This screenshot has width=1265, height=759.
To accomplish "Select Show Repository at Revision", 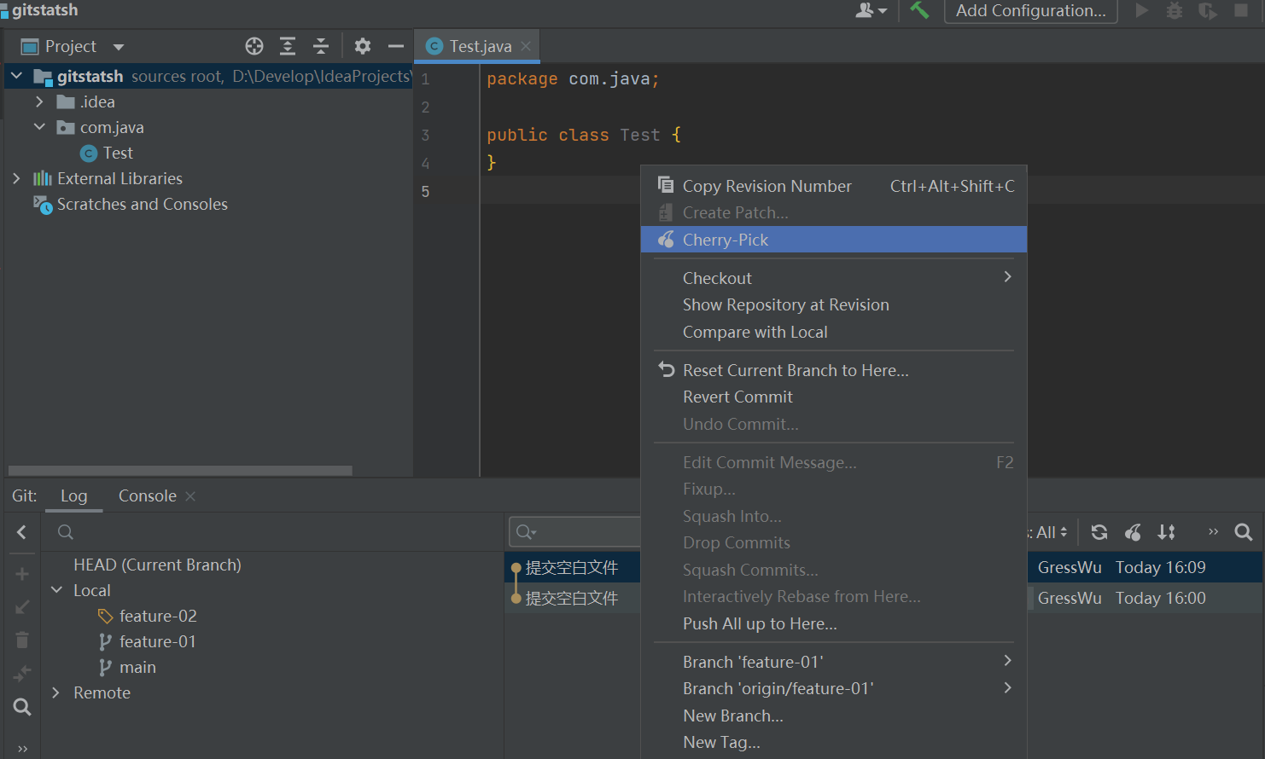I will (833, 304).
